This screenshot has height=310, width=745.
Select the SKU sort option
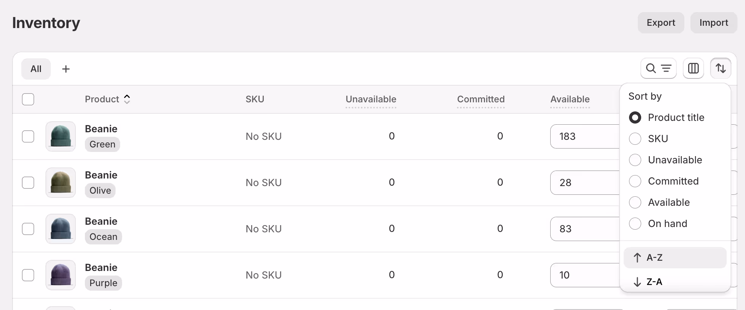pos(635,138)
